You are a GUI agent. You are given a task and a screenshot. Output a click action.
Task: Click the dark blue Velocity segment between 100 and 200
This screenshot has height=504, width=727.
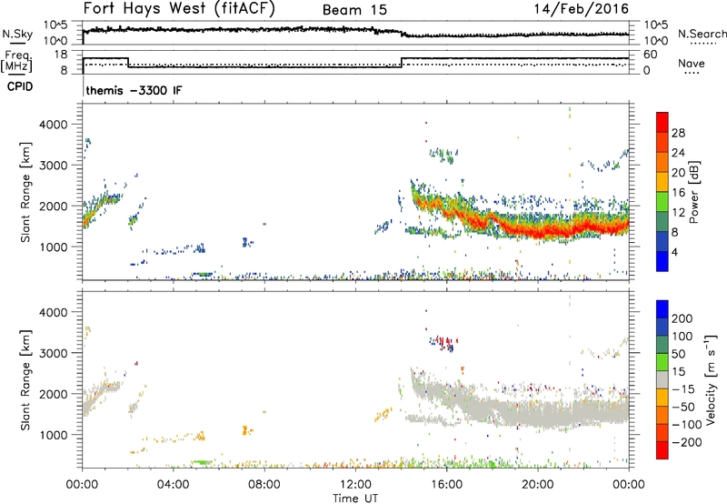click(x=662, y=327)
